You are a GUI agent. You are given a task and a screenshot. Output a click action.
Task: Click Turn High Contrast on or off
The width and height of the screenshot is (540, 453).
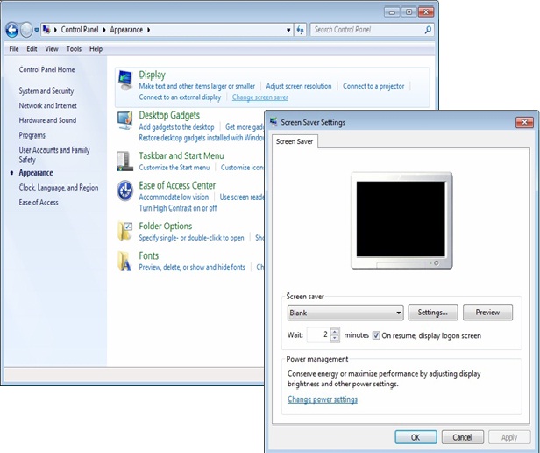pos(178,208)
